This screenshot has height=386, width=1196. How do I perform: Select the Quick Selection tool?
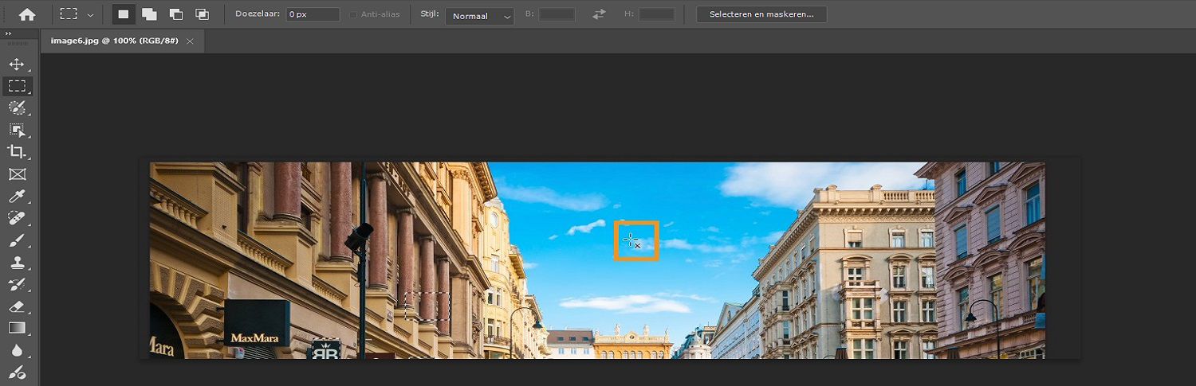coord(17,107)
